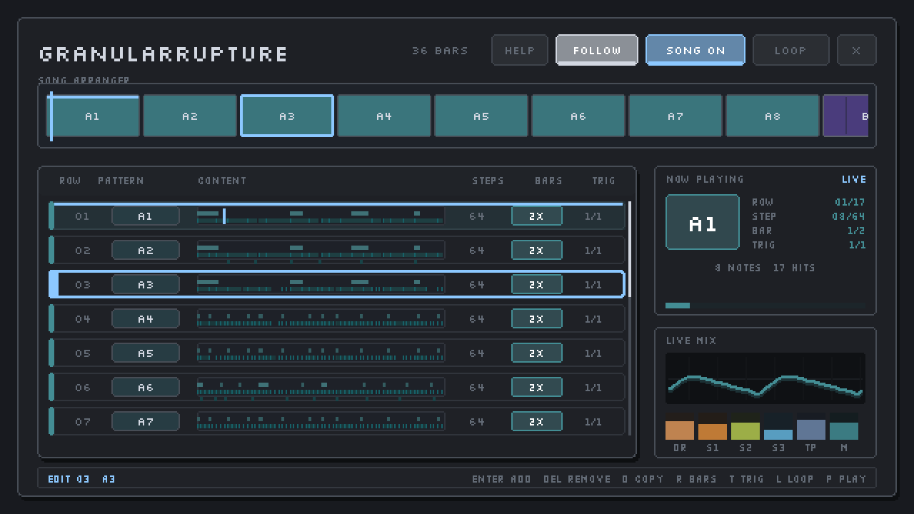Image resolution: width=914 pixels, height=514 pixels.
Task: Click row number 02
Action: 83,251
